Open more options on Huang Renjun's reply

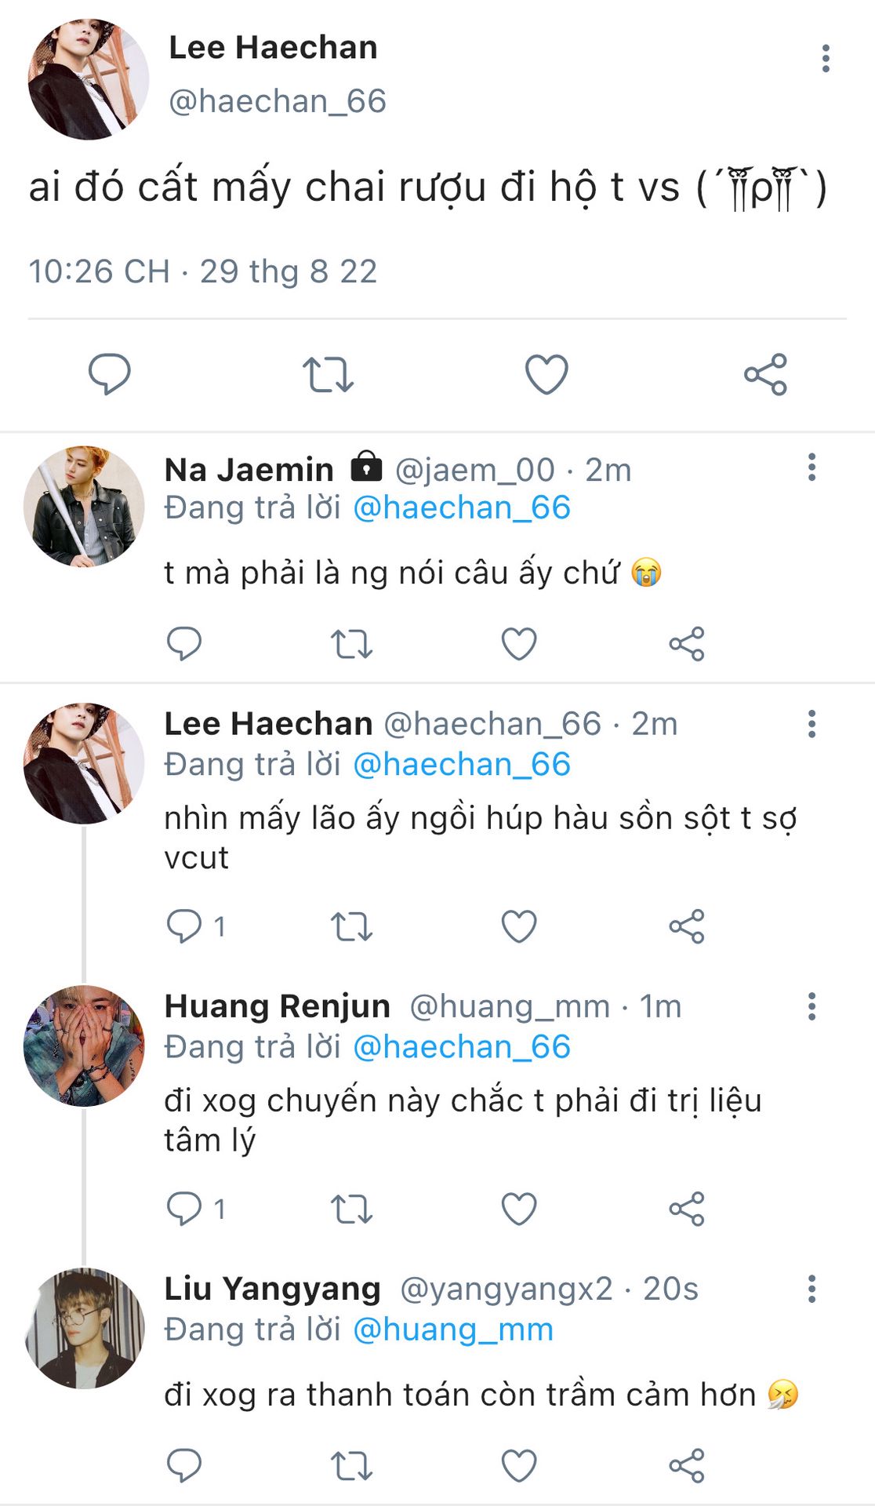(x=811, y=1006)
